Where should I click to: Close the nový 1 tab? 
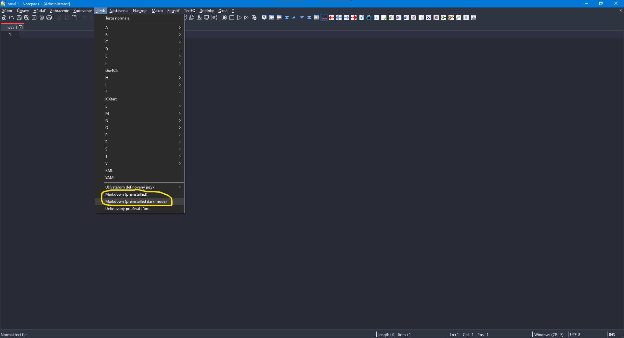[x=21, y=27]
